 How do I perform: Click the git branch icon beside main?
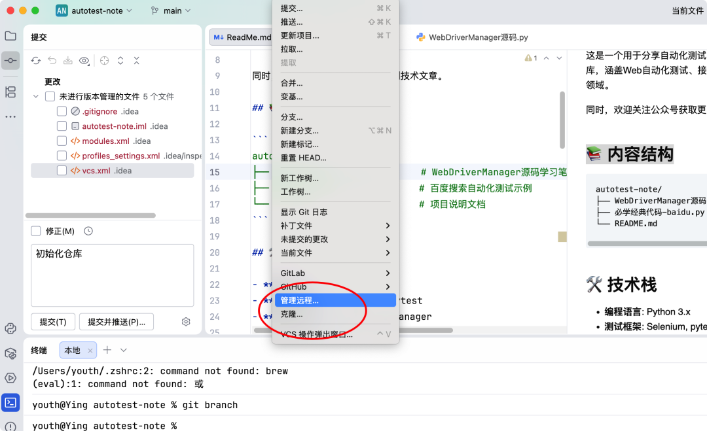pyautogui.click(x=154, y=11)
